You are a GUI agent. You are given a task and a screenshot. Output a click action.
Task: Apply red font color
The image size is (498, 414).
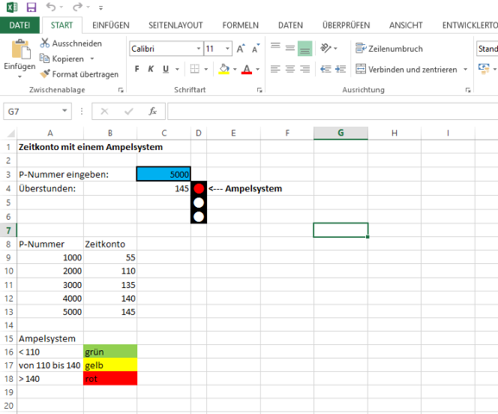click(247, 69)
